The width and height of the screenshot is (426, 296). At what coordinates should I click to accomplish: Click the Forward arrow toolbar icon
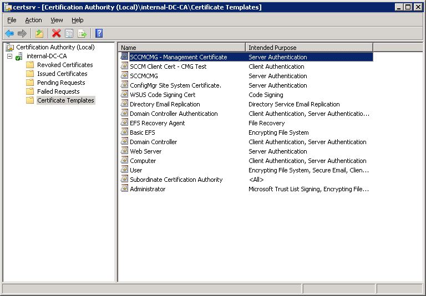(22, 33)
